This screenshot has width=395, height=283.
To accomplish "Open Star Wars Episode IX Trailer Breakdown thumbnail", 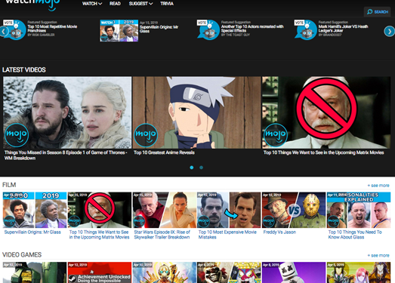I will (164, 210).
